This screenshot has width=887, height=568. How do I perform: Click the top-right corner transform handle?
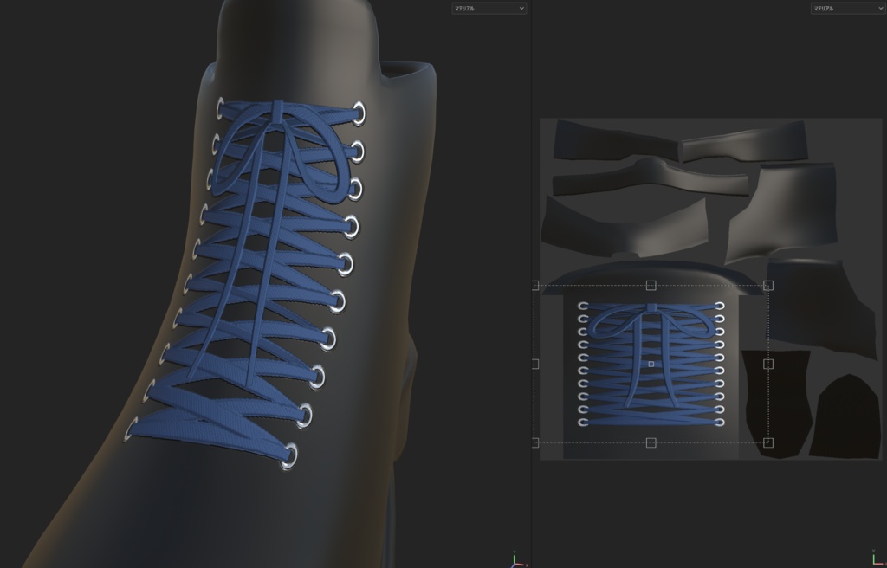point(768,286)
